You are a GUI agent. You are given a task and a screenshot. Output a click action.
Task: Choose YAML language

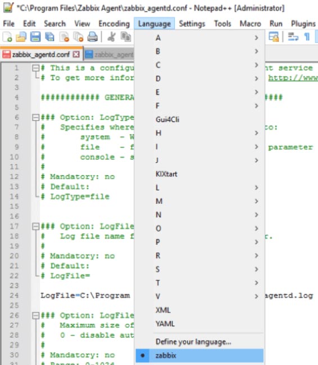(199, 323)
